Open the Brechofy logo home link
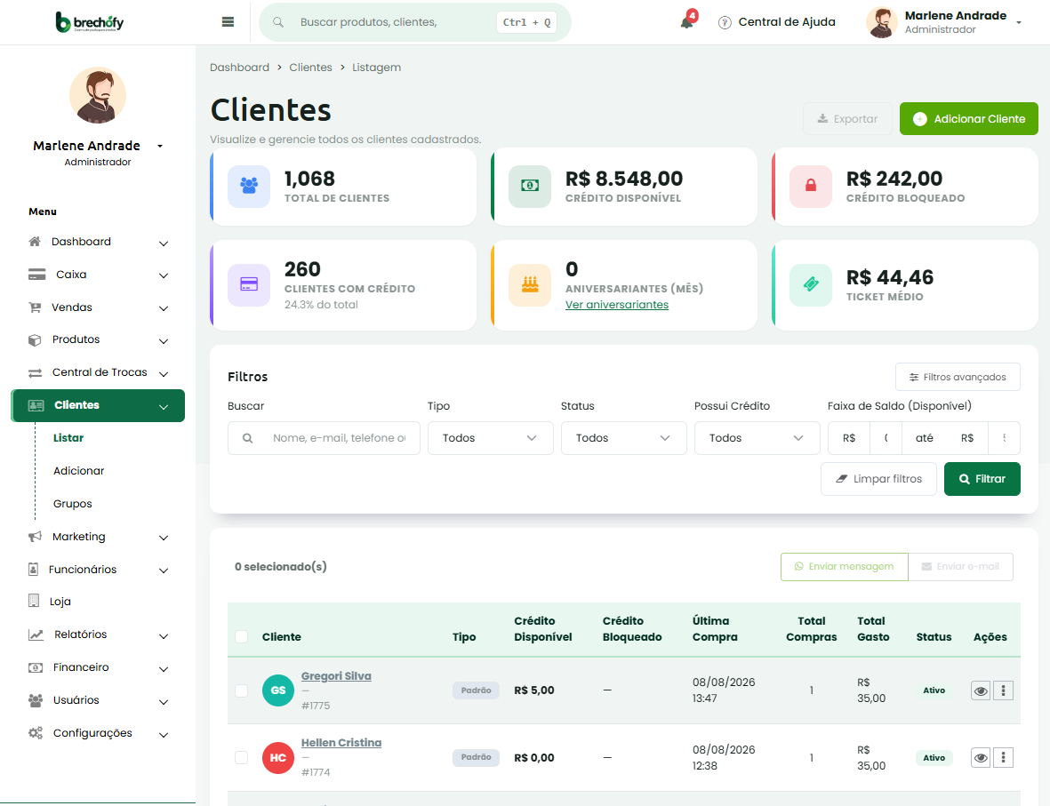Image resolution: width=1050 pixels, height=806 pixels. 90,22
